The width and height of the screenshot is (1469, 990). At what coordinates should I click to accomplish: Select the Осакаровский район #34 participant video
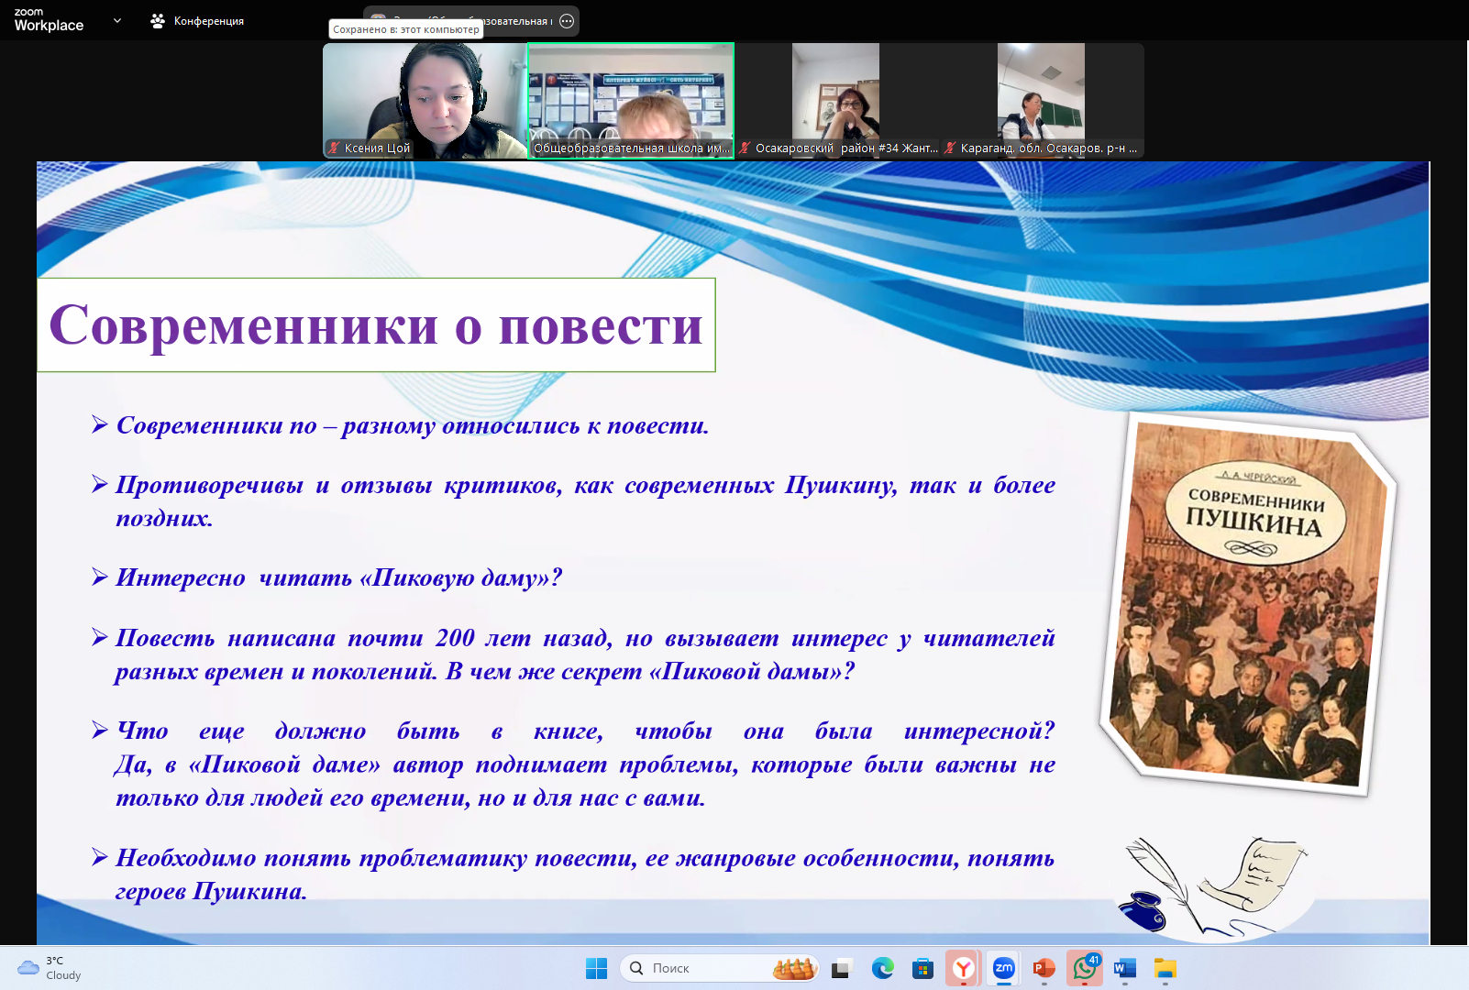click(x=836, y=100)
